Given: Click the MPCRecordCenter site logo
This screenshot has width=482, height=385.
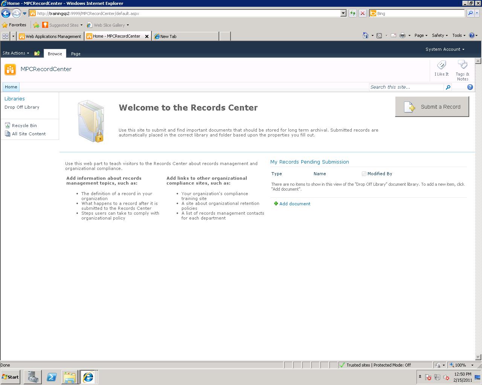Looking at the screenshot, I should point(10,69).
